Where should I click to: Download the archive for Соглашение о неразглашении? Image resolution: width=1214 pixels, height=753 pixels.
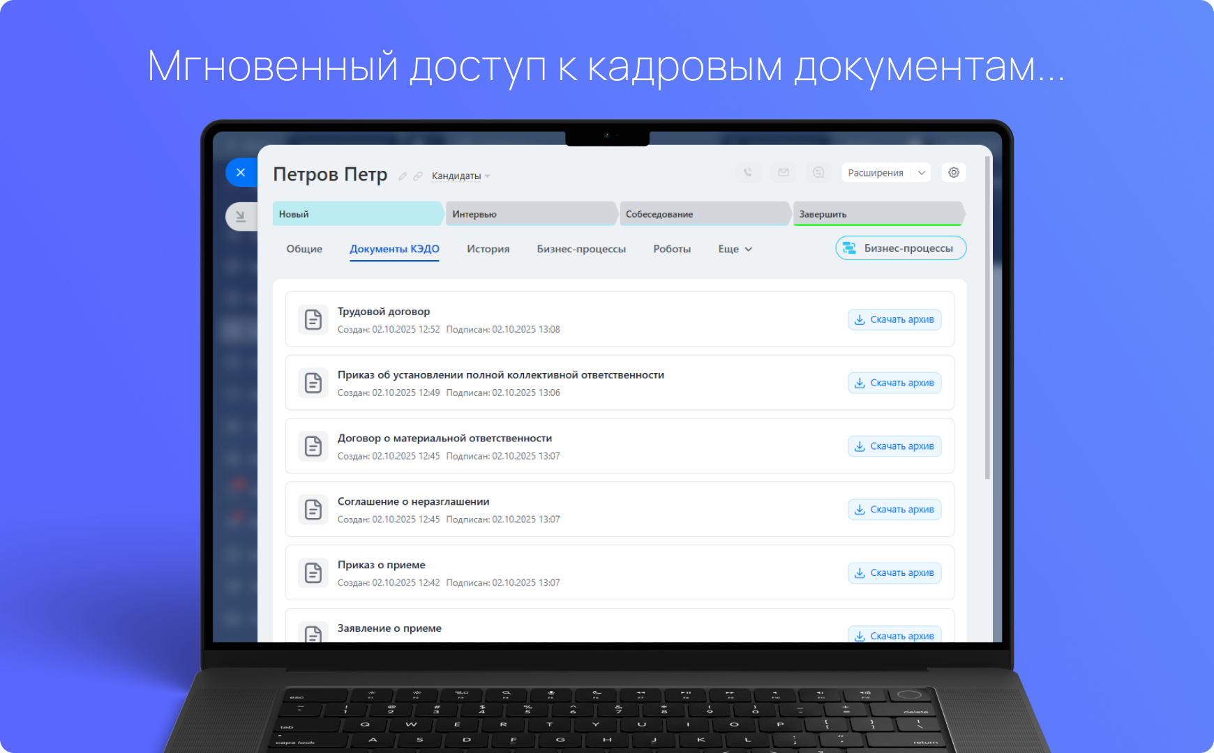coord(894,510)
